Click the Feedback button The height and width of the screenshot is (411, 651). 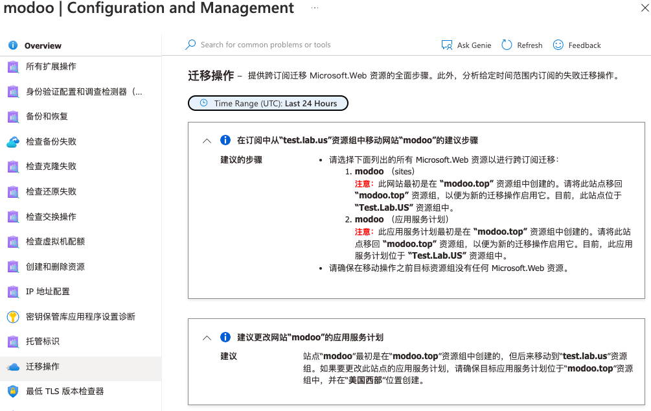(x=577, y=45)
